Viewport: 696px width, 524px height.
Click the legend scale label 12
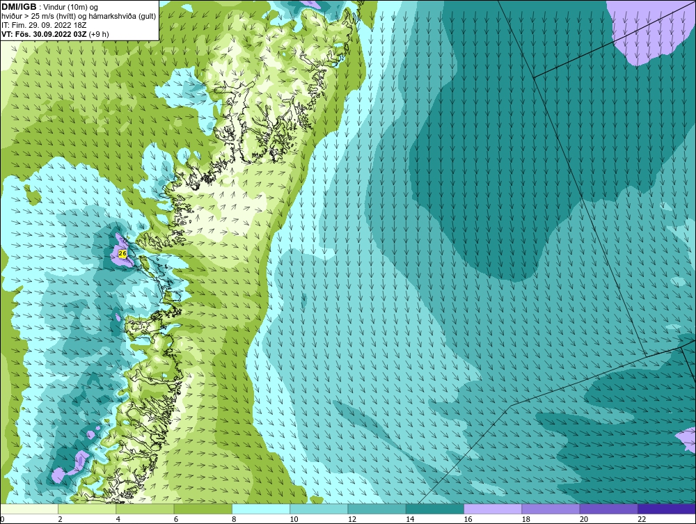pos(352,520)
